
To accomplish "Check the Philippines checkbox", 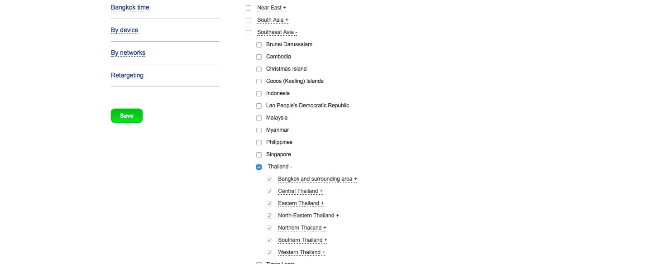I will tap(259, 143).
